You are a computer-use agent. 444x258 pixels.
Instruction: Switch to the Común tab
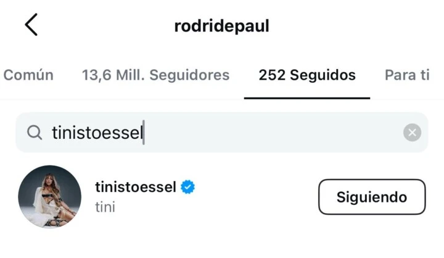coord(28,75)
